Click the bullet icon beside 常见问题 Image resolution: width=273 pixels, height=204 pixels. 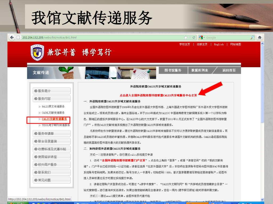click(x=36, y=180)
